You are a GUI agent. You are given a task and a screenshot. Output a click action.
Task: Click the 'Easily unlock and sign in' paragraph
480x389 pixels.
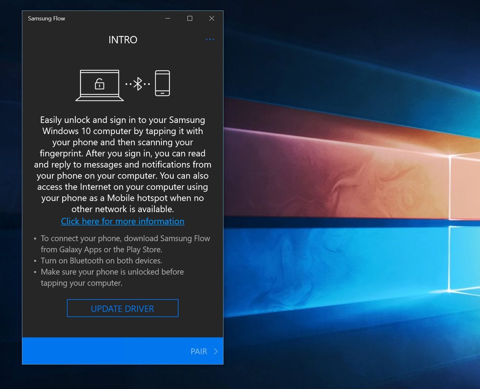click(x=123, y=164)
